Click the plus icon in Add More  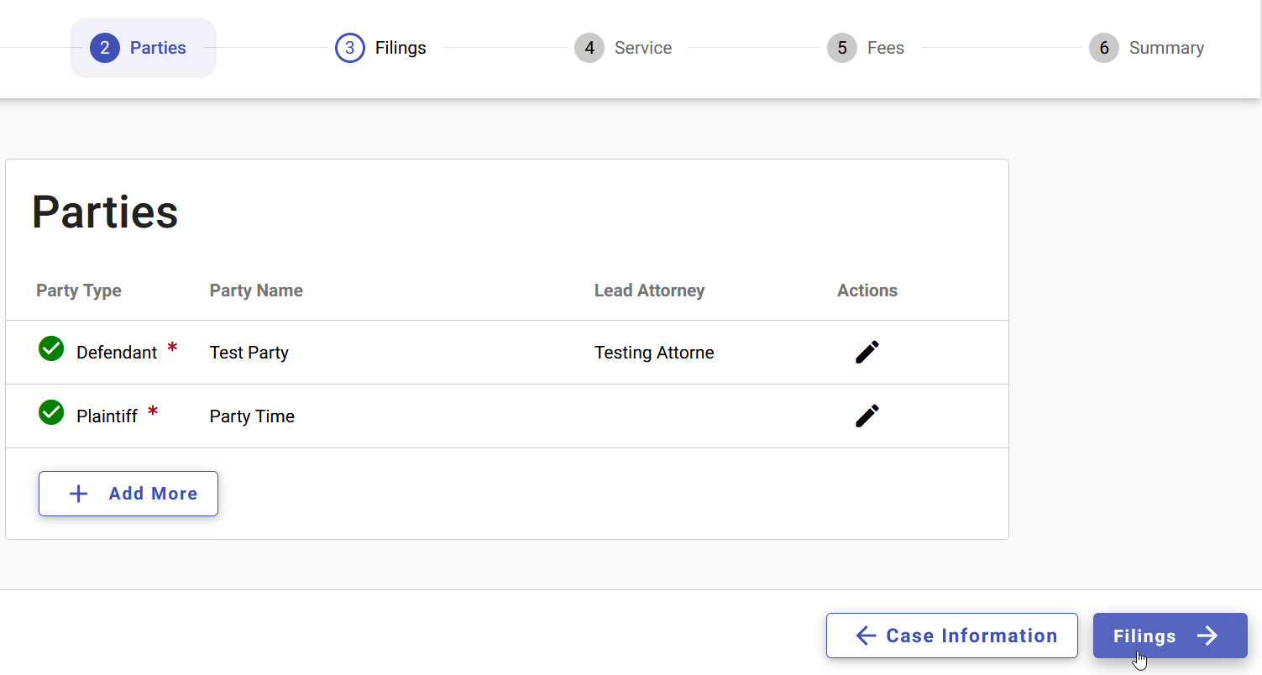78,494
